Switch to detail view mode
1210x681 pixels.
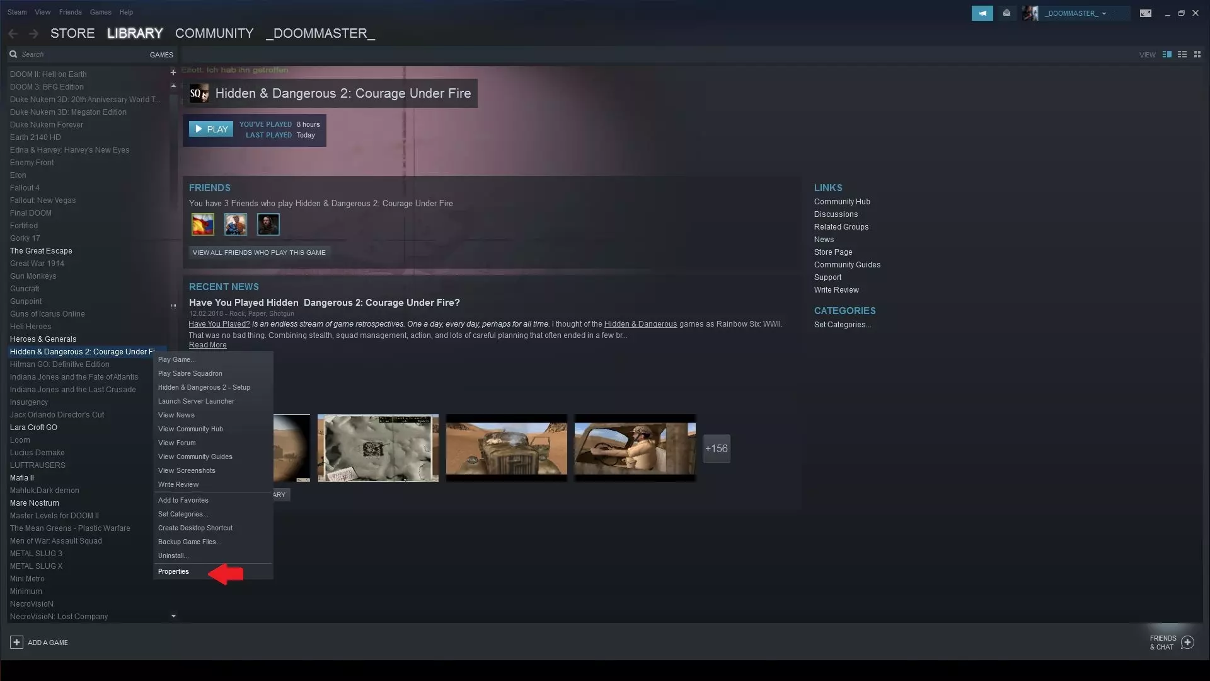click(x=1167, y=54)
